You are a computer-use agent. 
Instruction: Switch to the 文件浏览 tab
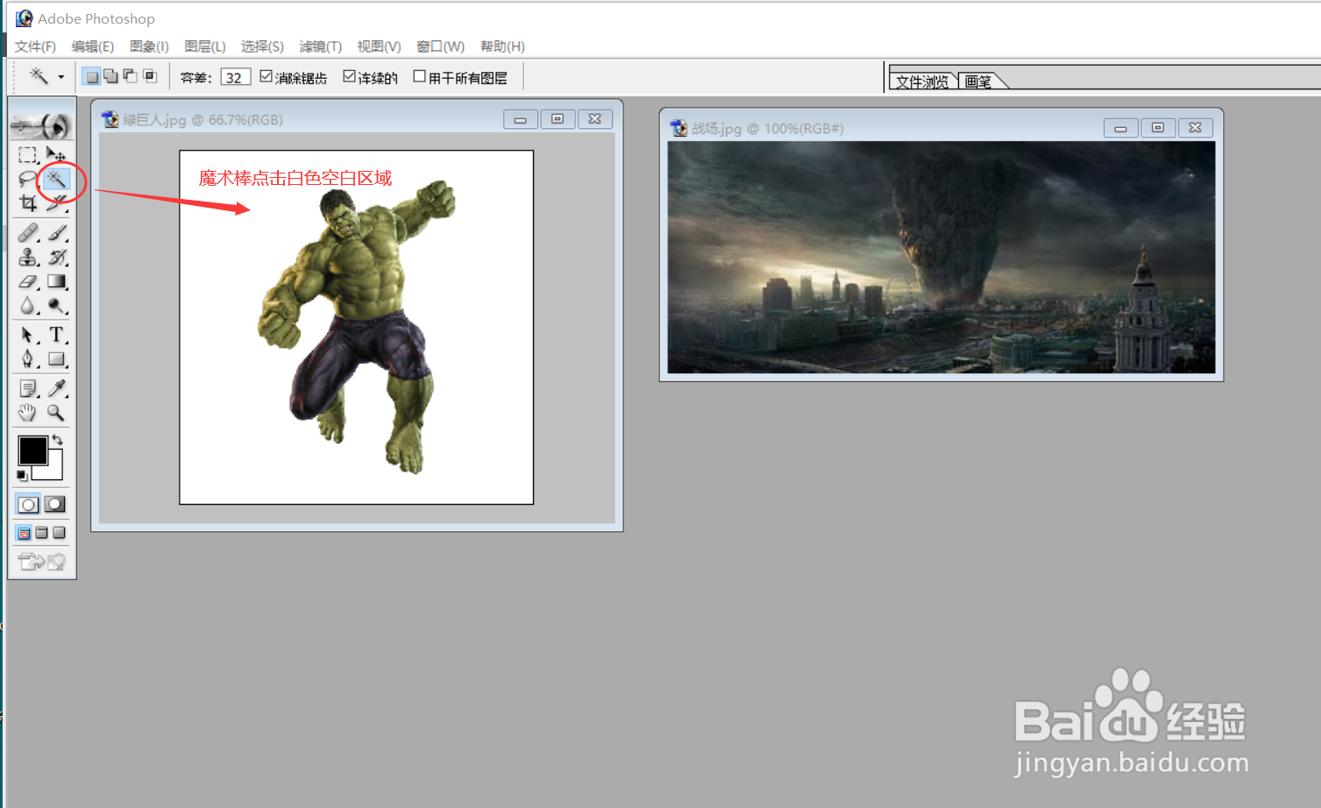point(922,81)
